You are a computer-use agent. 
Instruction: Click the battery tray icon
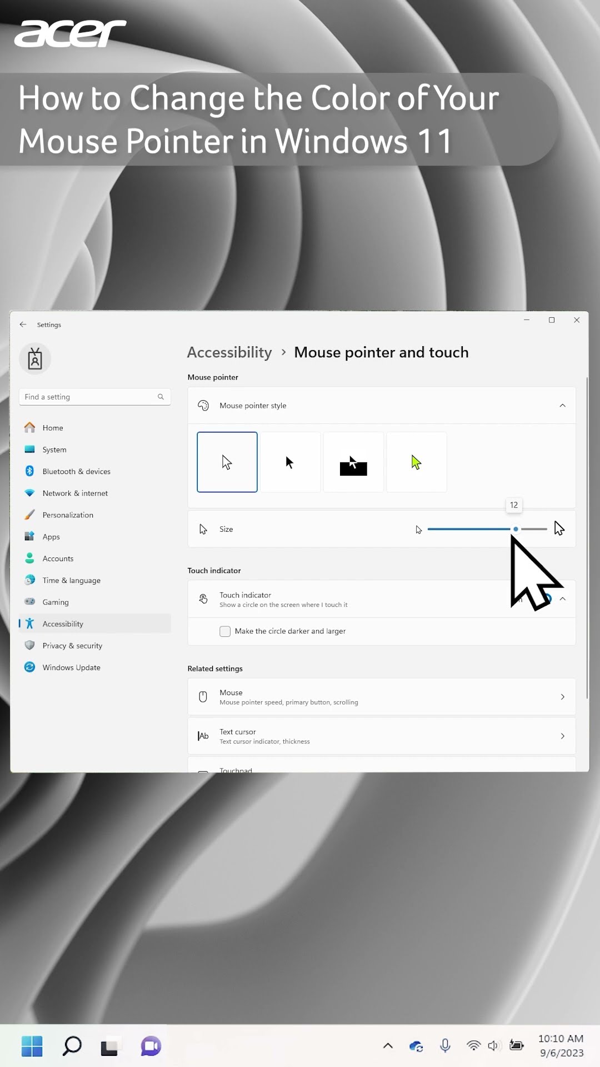coord(517,1045)
